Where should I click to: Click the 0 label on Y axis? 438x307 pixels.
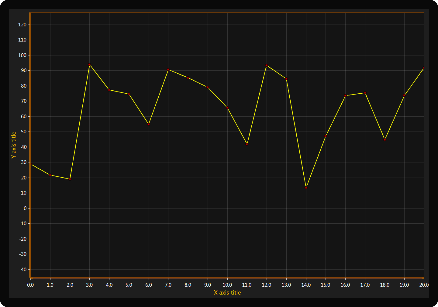click(25, 208)
